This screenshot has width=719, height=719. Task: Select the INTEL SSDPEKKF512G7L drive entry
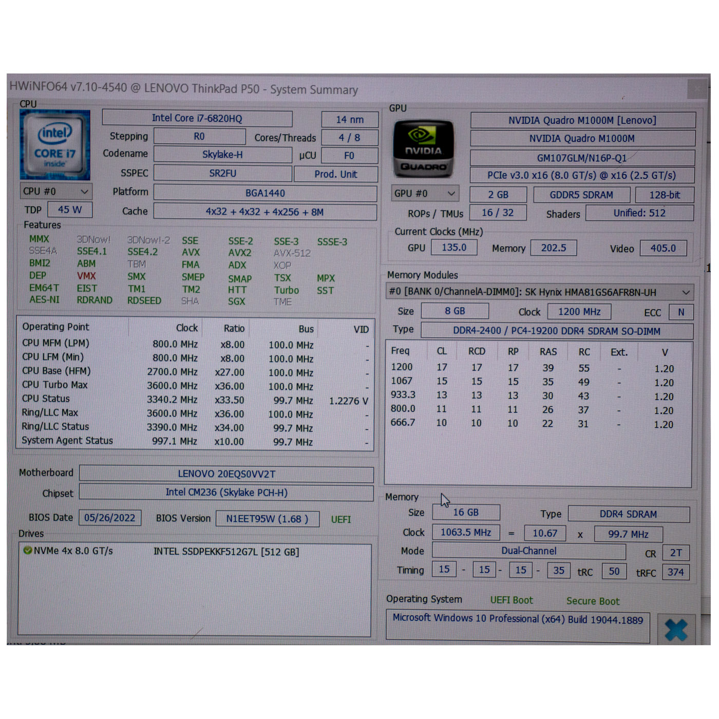pos(226,552)
